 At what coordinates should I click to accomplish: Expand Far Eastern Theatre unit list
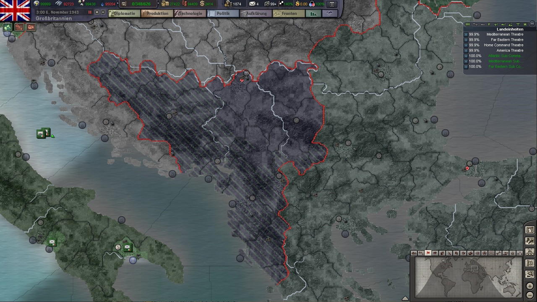click(x=466, y=40)
